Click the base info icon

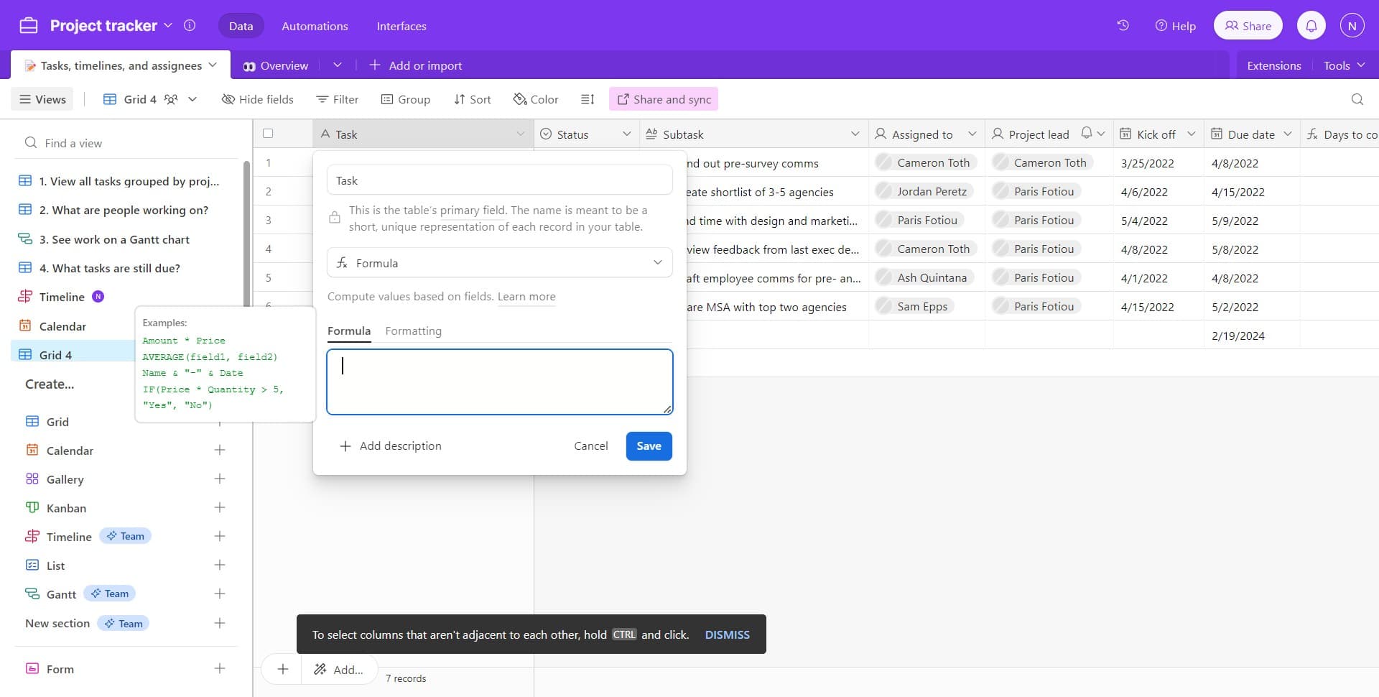(190, 26)
